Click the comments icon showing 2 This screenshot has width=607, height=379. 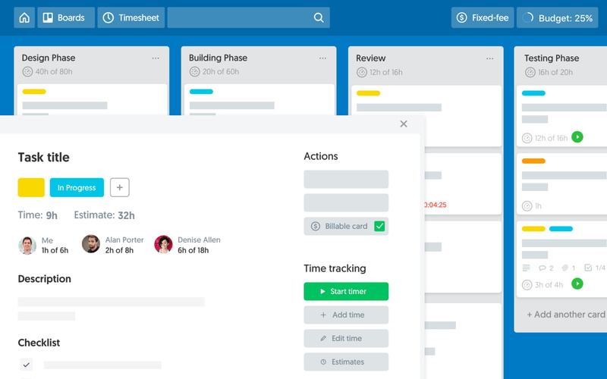(x=543, y=268)
